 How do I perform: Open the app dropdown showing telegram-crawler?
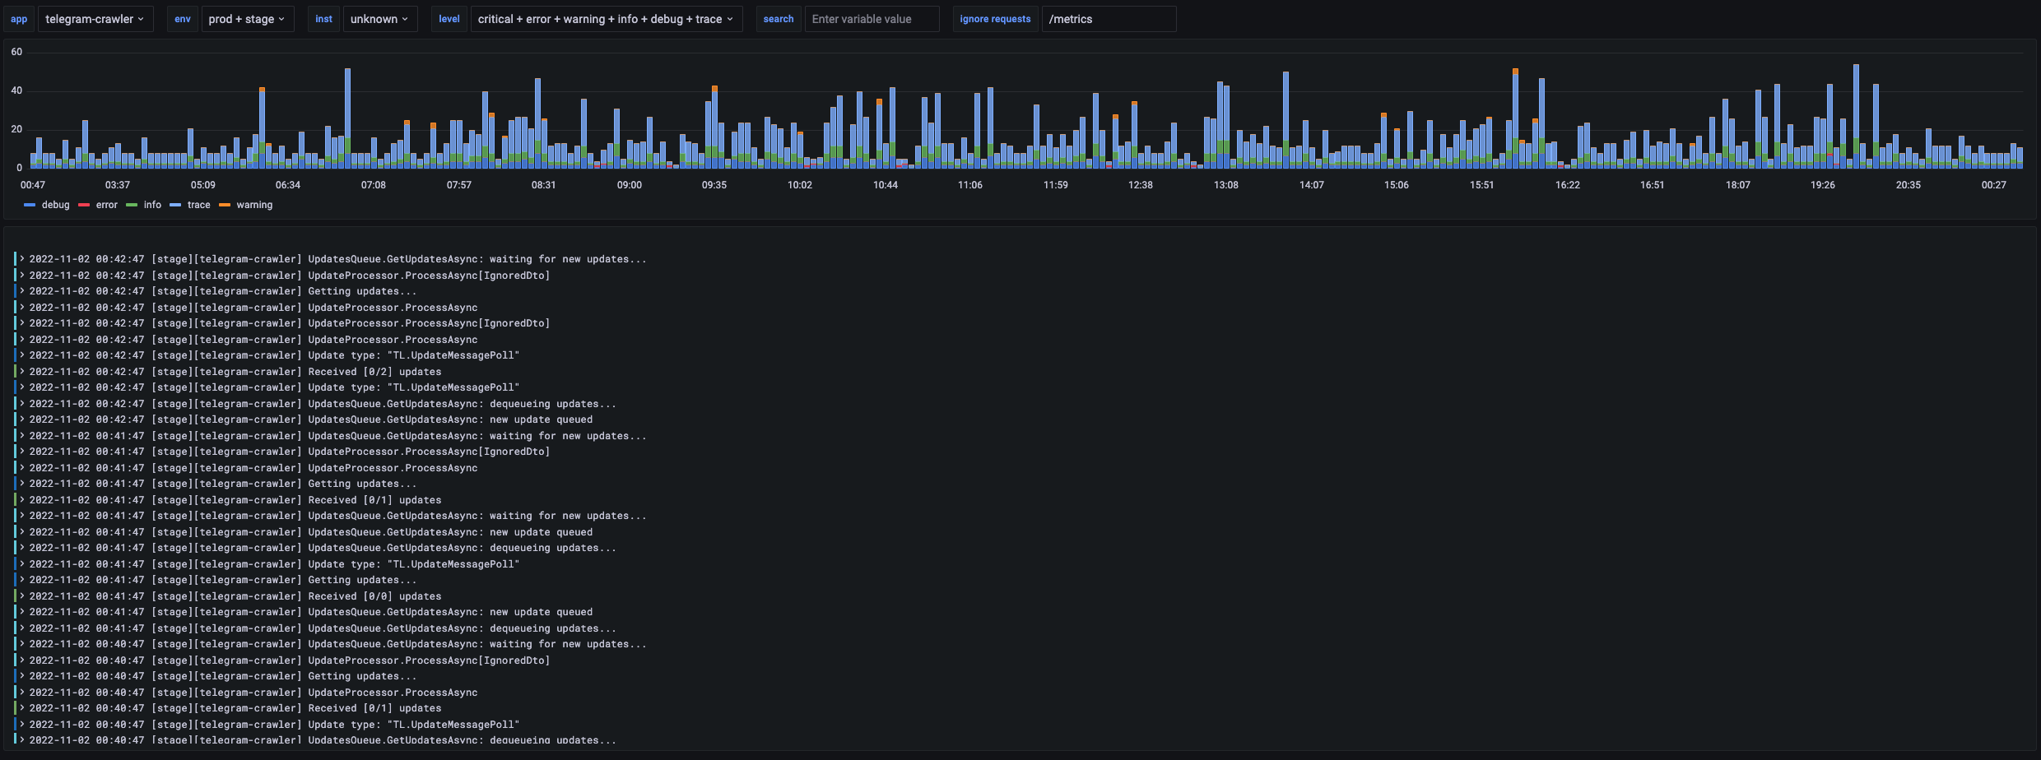pyautogui.click(x=95, y=19)
